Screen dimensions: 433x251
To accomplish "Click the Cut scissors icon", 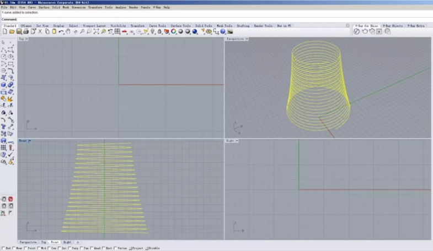I will click(x=40, y=31).
